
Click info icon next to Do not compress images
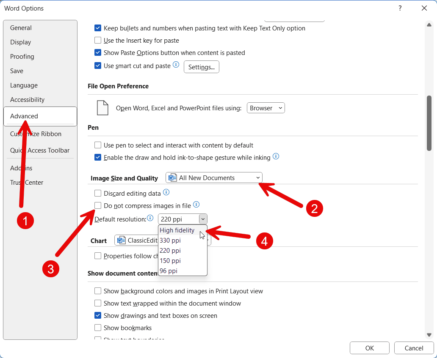pyautogui.click(x=196, y=205)
